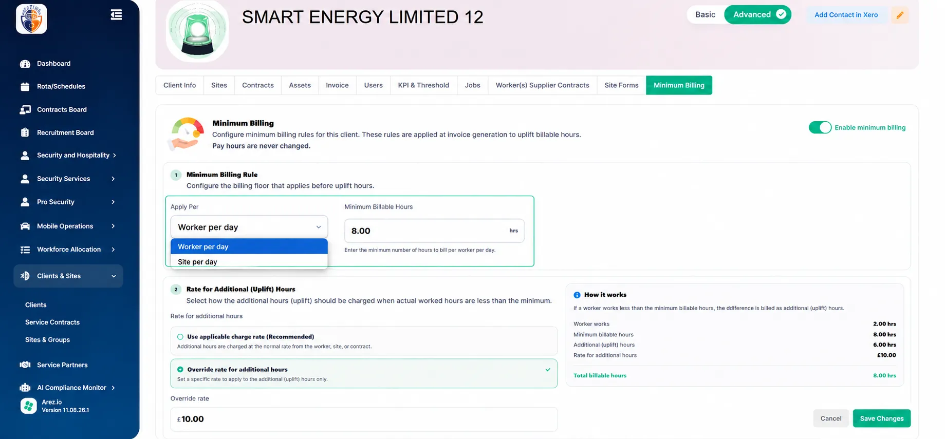Click the Service Partners handshake icon

click(x=25, y=365)
